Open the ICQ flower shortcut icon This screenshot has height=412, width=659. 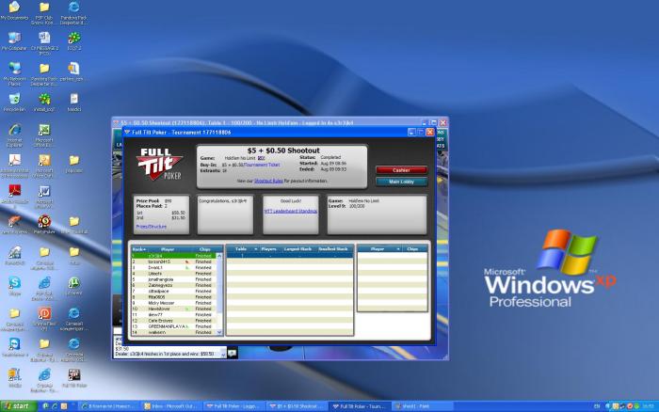point(74,39)
